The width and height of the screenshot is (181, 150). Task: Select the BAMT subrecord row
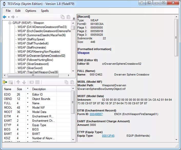(x=37, y=134)
